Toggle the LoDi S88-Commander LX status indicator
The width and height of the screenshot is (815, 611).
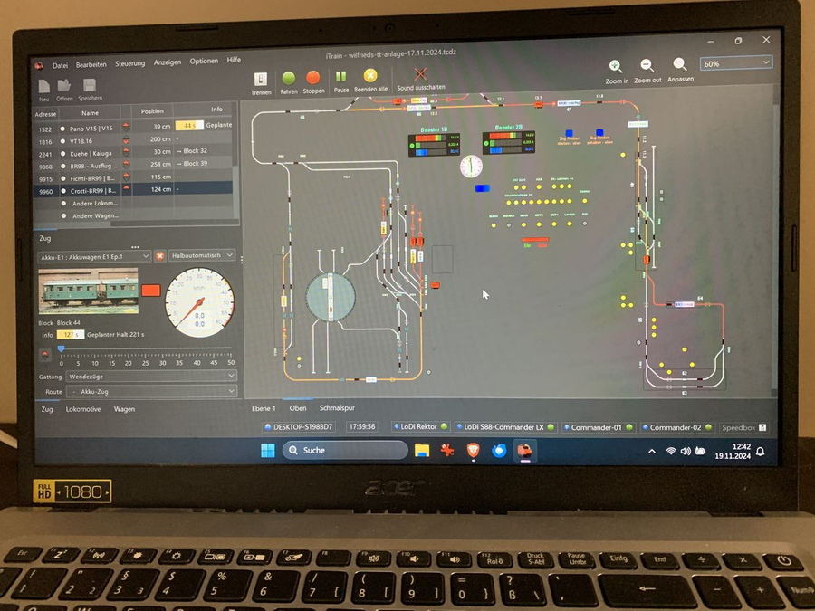pyautogui.click(x=551, y=427)
